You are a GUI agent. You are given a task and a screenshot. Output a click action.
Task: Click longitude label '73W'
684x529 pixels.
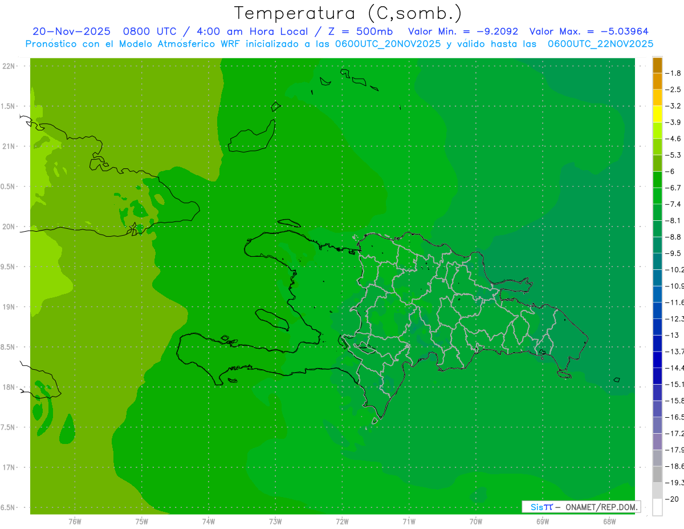click(275, 522)
